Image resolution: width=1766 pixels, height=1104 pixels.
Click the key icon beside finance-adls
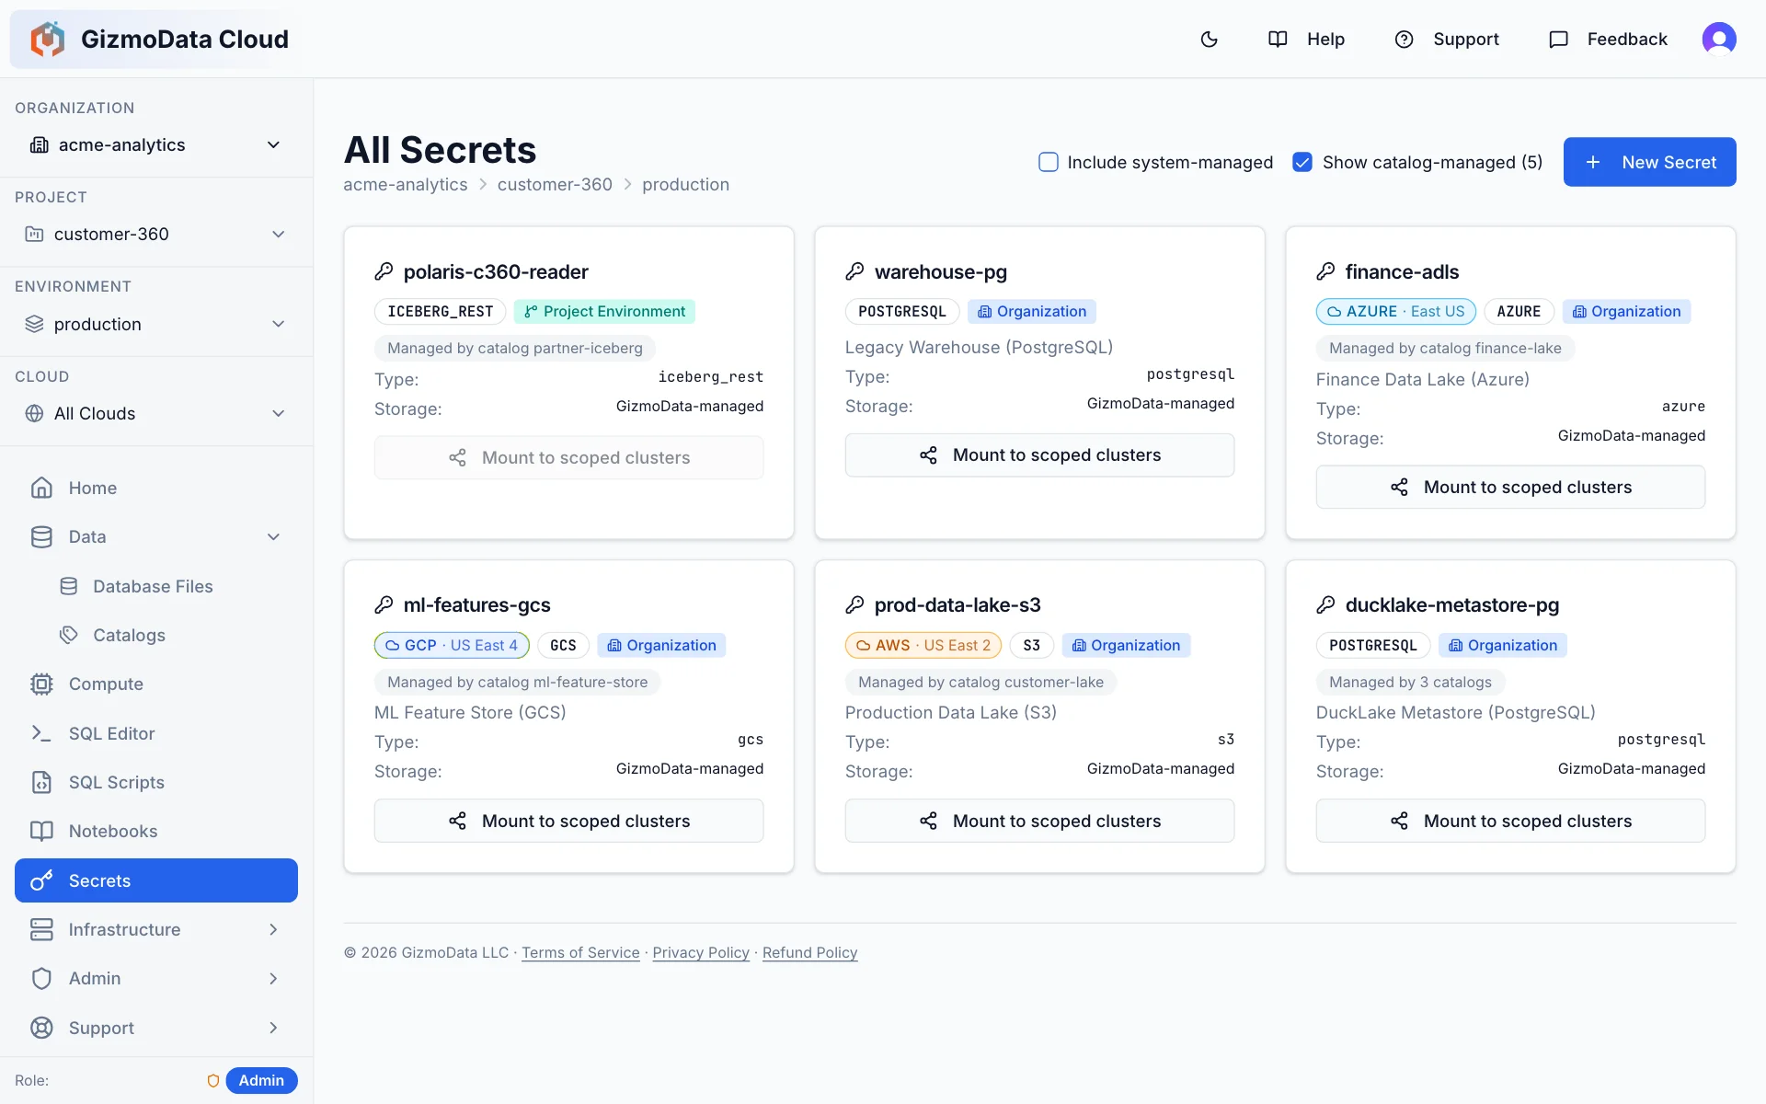[x=1325, y=271]
